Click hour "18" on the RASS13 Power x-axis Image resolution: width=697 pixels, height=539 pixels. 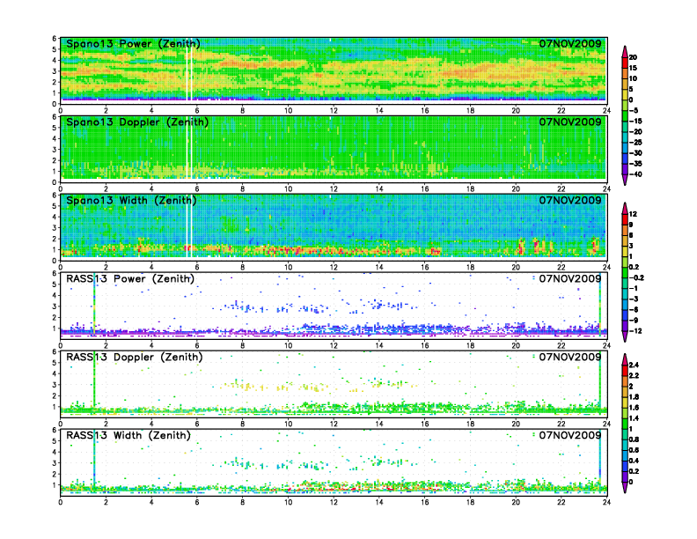point(470,345)
